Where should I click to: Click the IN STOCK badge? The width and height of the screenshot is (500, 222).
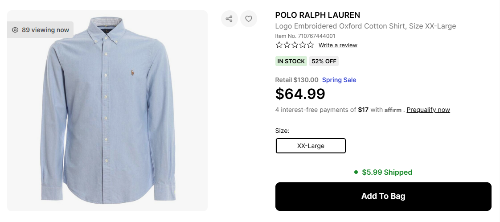(x=291, y=61)
